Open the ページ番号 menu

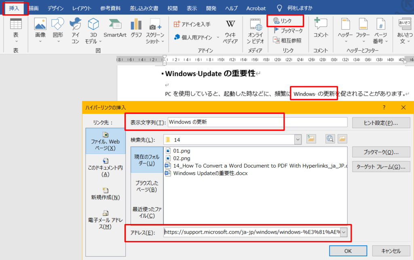click(x=380, y=31)
